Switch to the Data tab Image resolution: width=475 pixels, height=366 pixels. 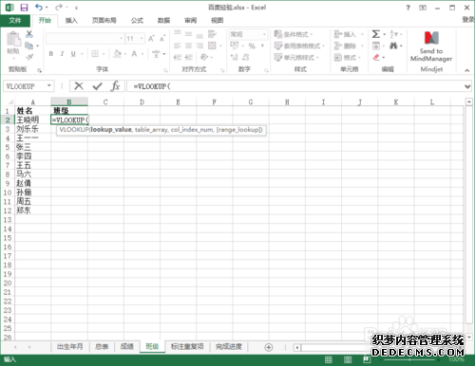(163, 21)
